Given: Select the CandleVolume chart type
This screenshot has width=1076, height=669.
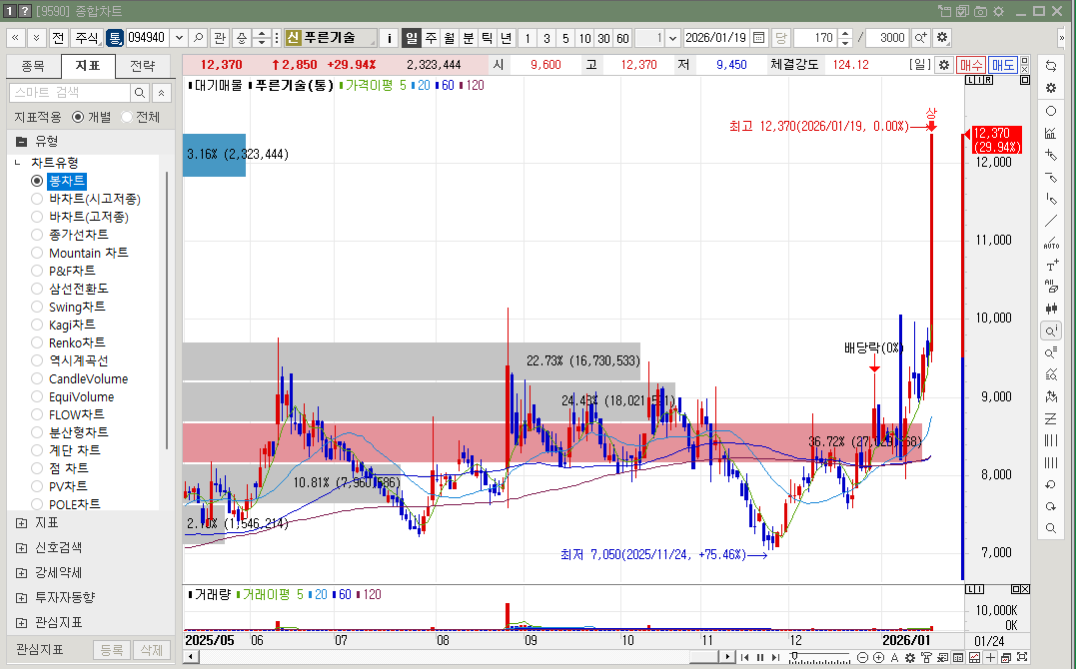Looking at the screenshot, I should coord(37,378).
